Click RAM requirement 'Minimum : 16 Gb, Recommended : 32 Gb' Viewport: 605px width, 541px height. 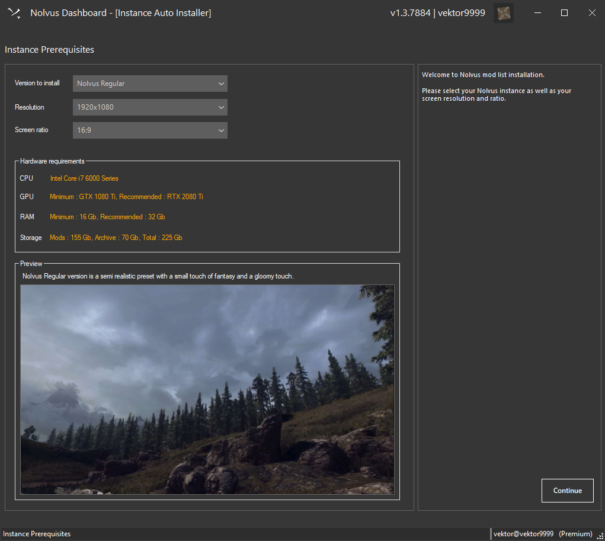(x=107, y=217)
